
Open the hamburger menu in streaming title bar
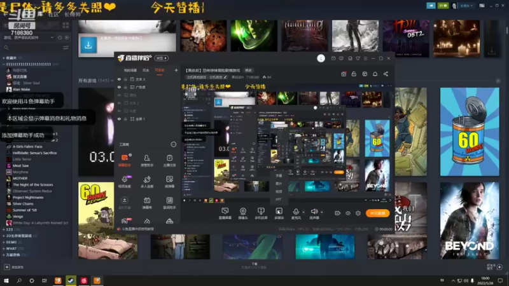click(365, 58)
